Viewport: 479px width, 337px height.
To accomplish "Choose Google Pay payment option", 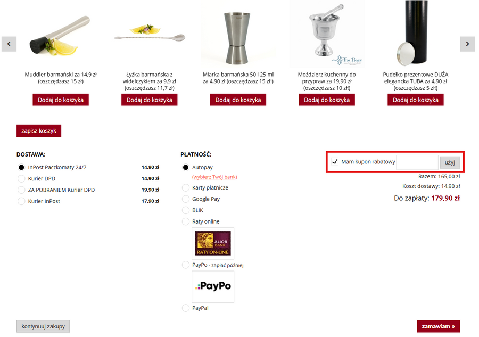I will coord(186,199).
